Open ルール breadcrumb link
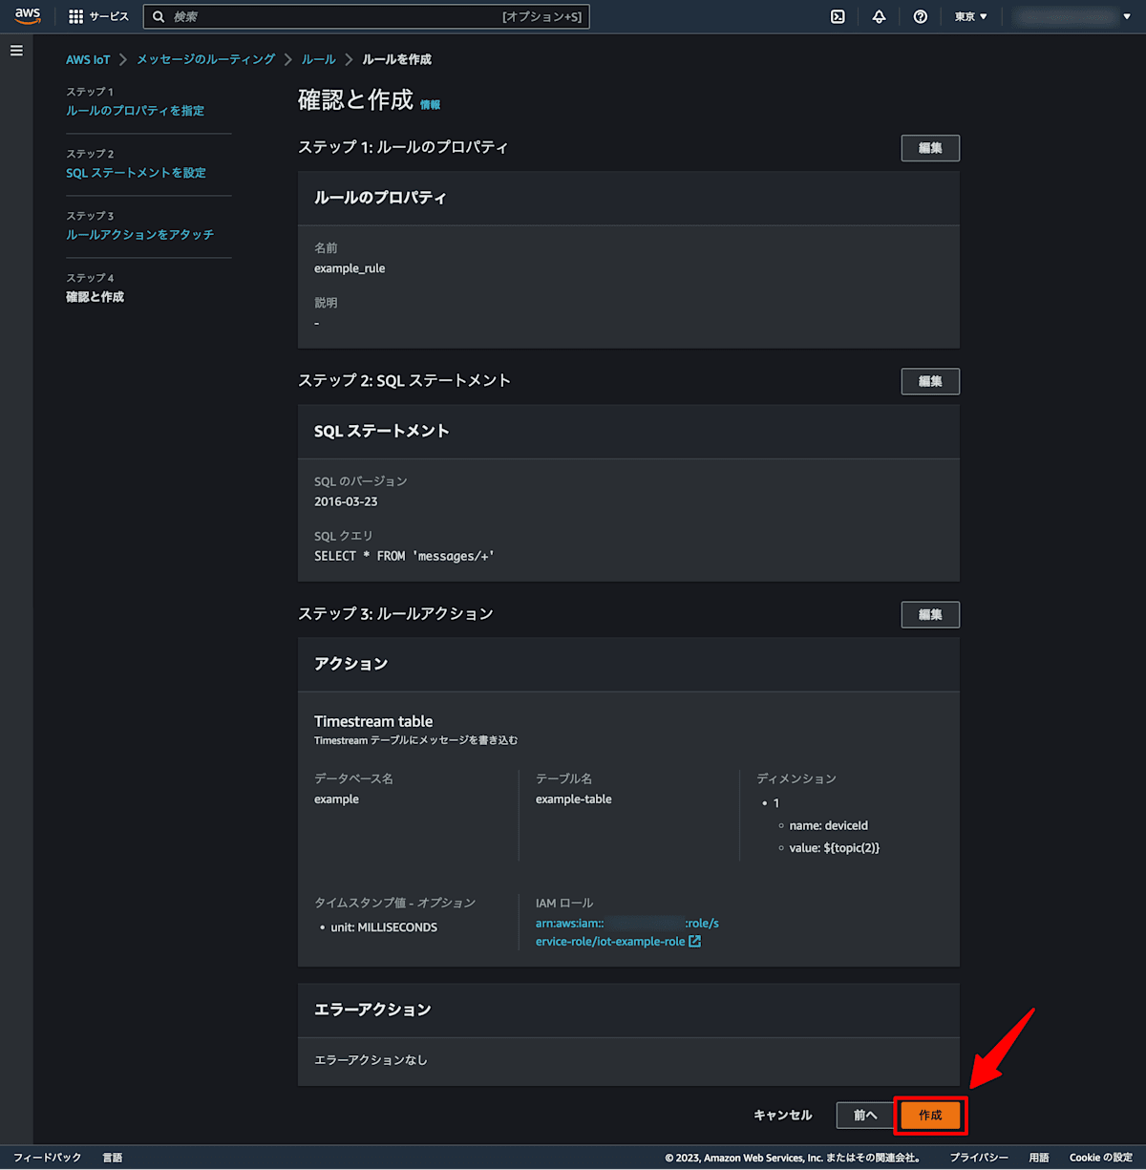 319,59
